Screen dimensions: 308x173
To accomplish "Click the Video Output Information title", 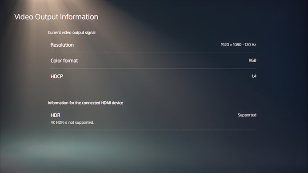I will click(x=56, y=17).
